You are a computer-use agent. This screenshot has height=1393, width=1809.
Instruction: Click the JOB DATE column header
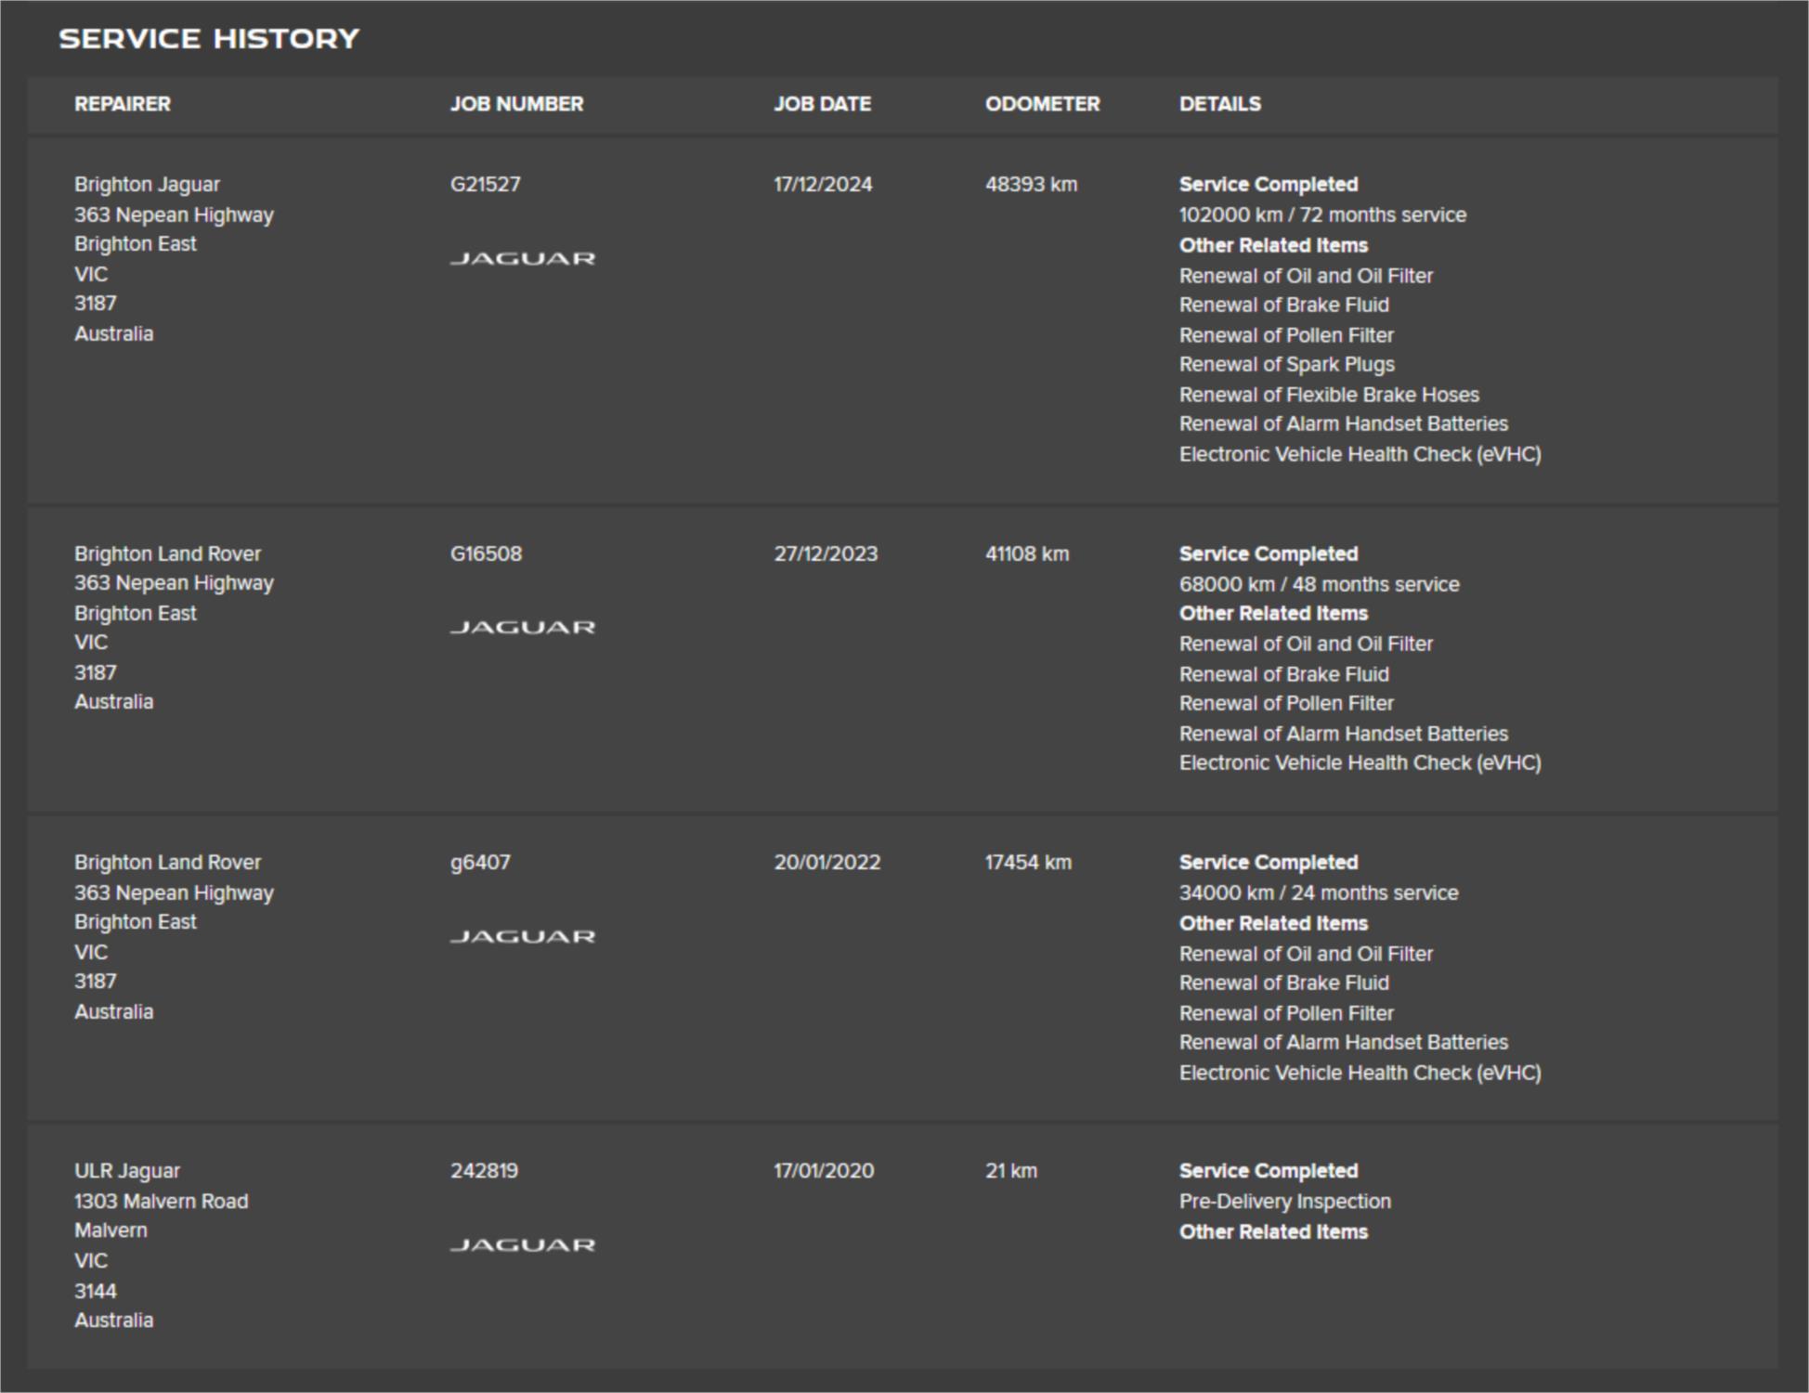point(822,104)
